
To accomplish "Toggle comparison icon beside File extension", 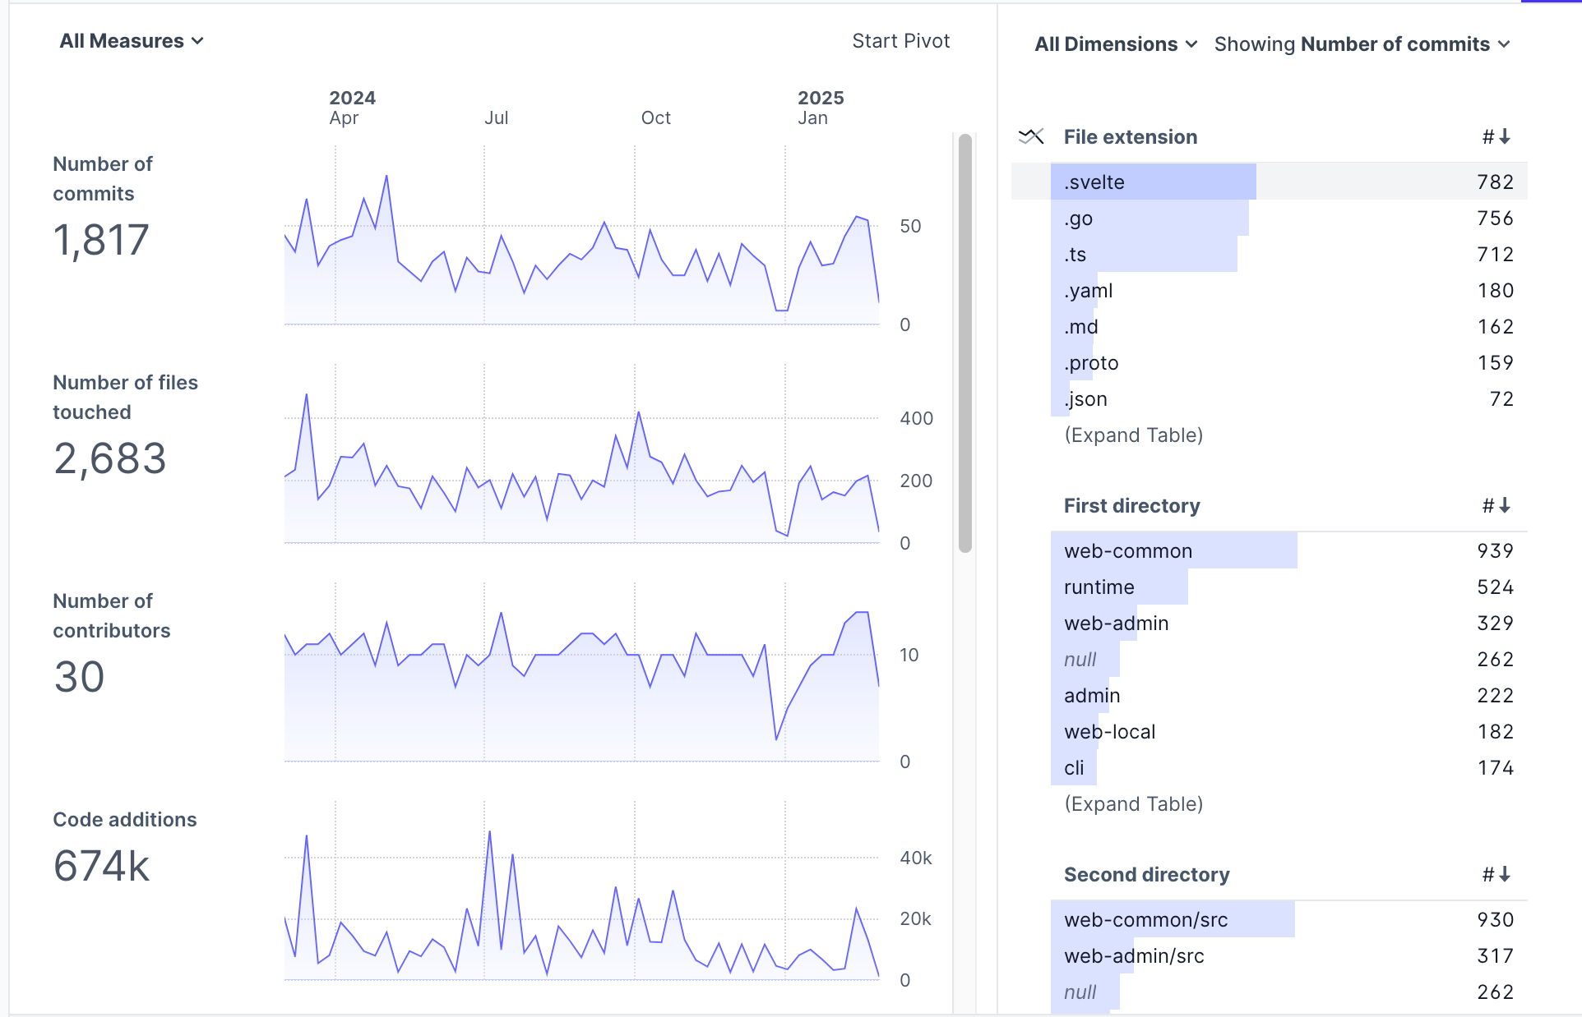I will pyautogui.click(x=1030, y=136).
